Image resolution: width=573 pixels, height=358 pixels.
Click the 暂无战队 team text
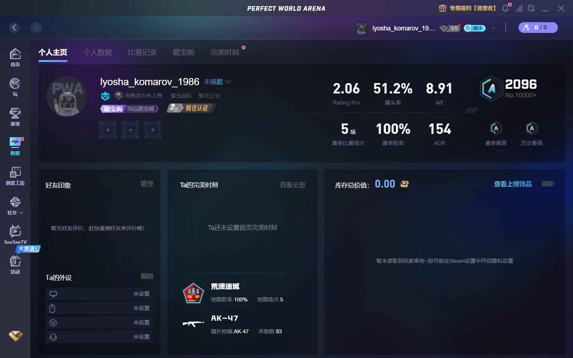click(x=181, y=96)
